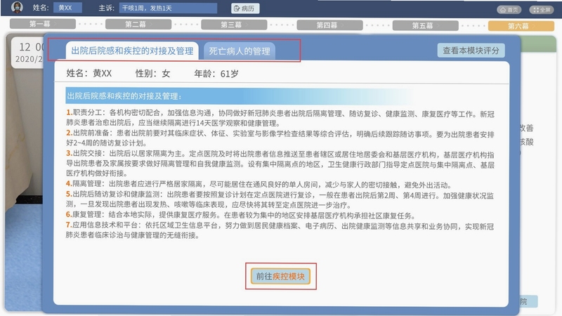
Task: Click the section header 出院后院感和疾控的对接及管理:
Action: point(239,96)
